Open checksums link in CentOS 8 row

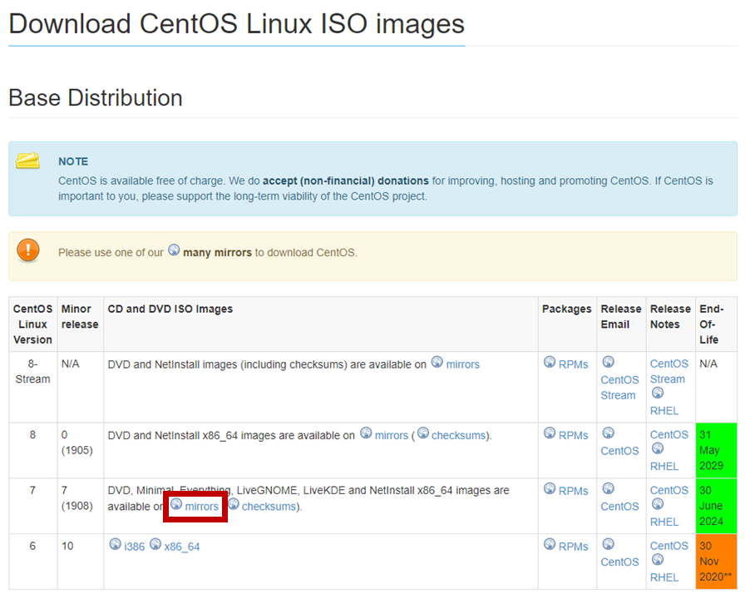pyautogui.click(x=459, y=436)
